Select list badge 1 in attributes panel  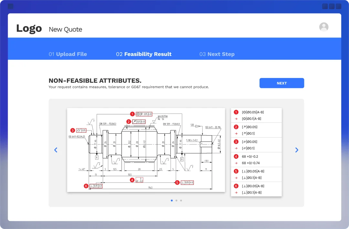tap(236, 112)
